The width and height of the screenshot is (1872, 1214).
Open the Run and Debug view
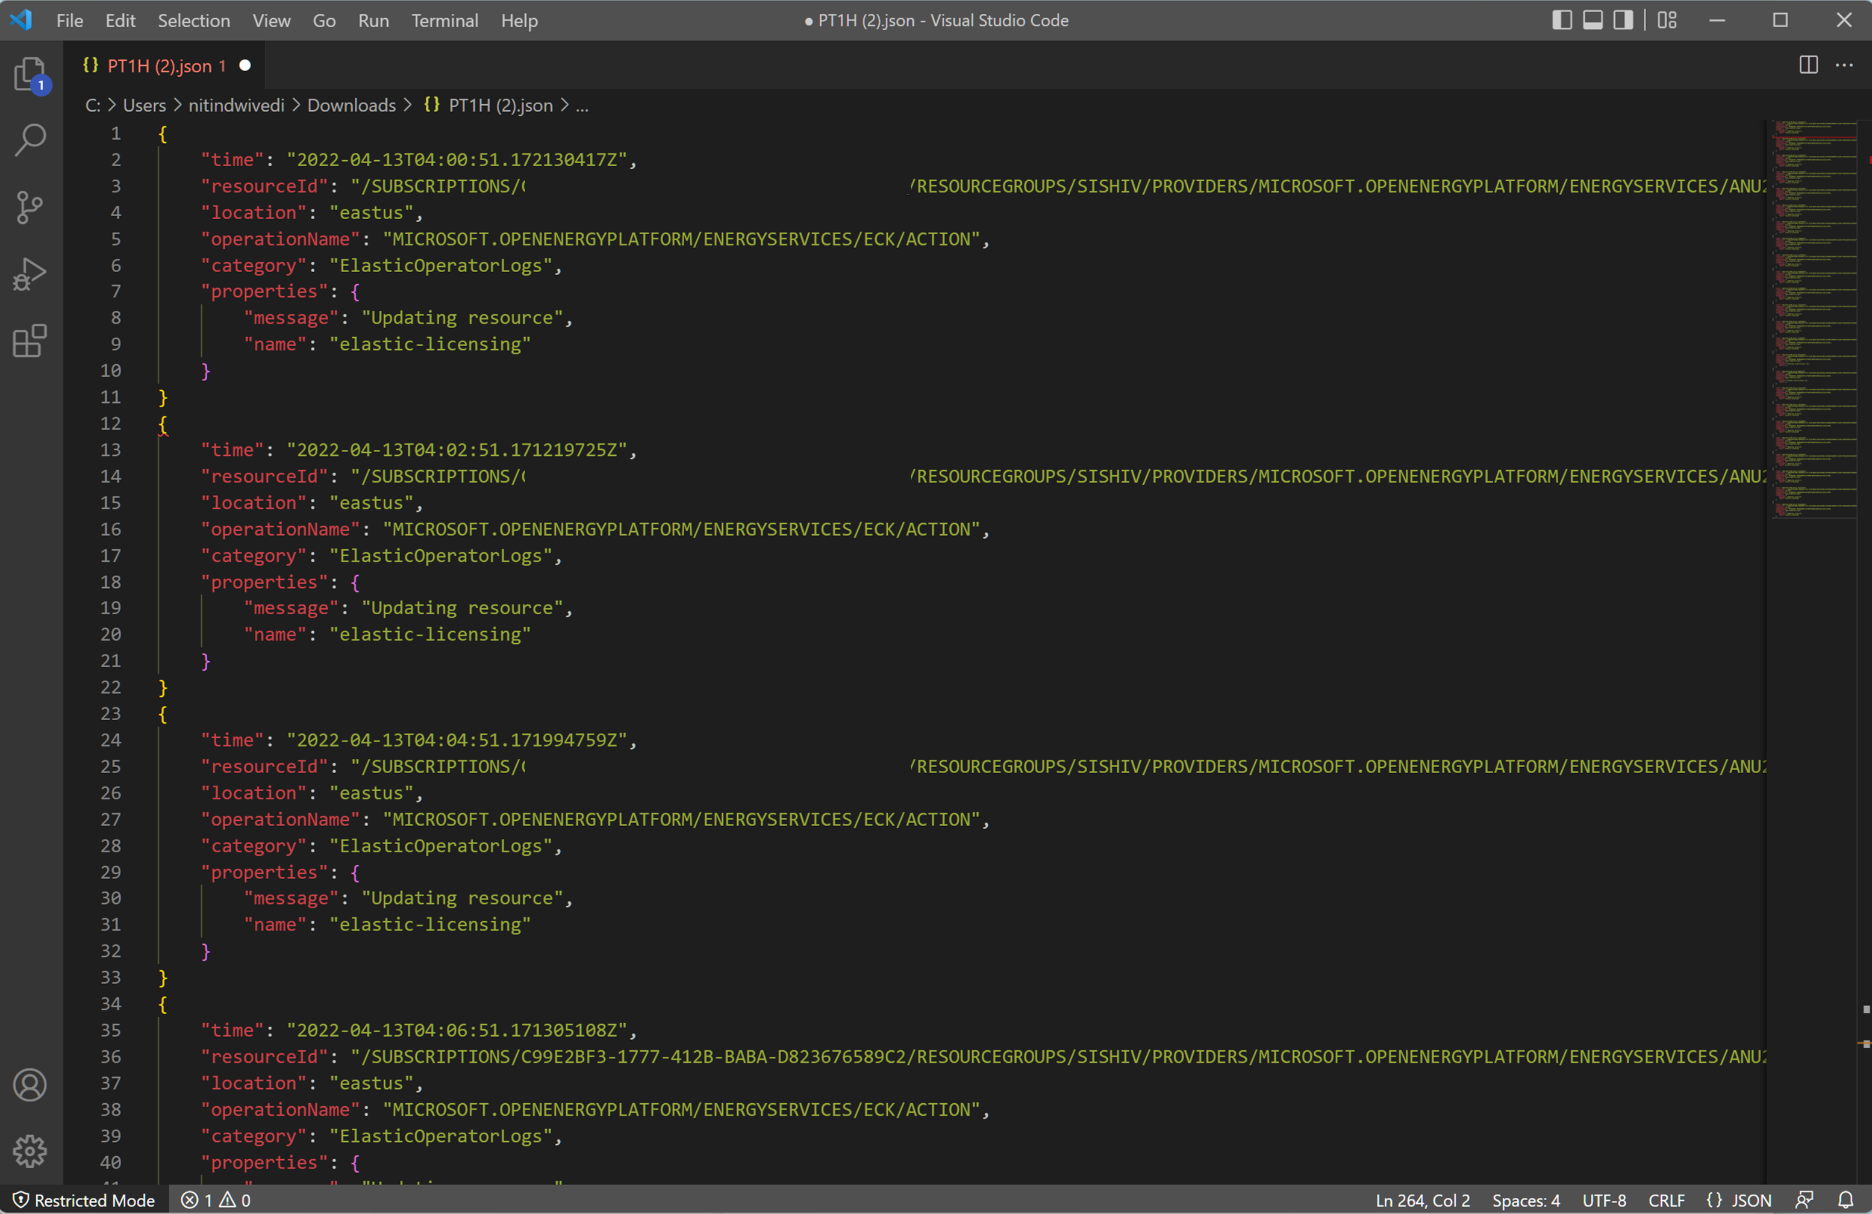coord(30,273)
